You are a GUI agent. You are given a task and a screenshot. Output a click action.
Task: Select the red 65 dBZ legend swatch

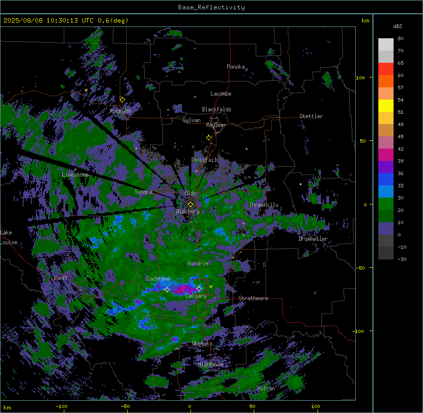pos(386,69)
